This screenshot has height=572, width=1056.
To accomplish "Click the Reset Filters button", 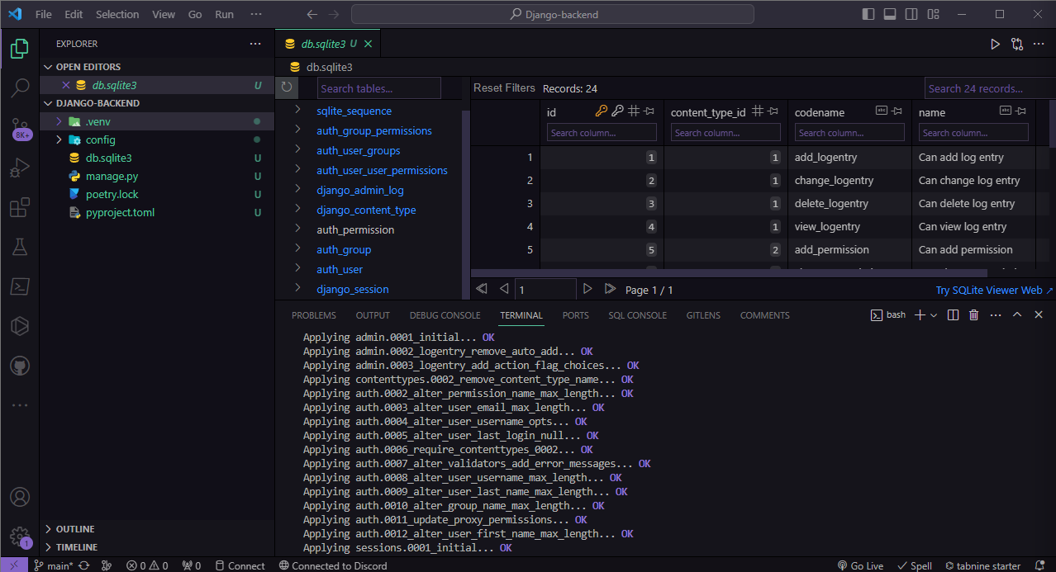I will coord(502,87).
